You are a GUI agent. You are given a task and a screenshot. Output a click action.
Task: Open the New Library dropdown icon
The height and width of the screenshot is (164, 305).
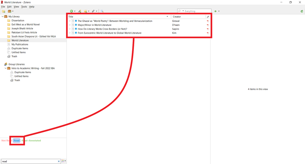tap(11, 11)
